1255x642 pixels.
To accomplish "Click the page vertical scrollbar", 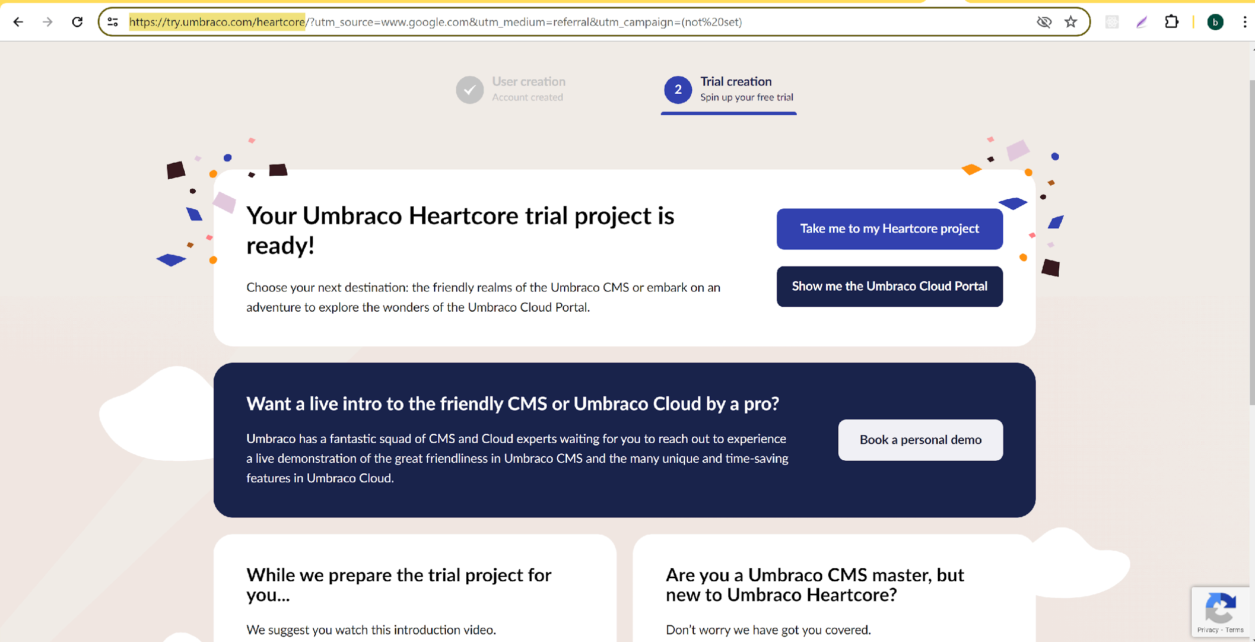I will point(1251,241).
